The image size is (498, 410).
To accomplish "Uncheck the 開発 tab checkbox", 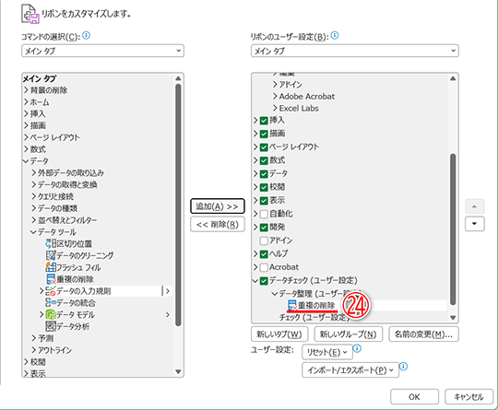I will pyautogui.click(x=264, y=228).
